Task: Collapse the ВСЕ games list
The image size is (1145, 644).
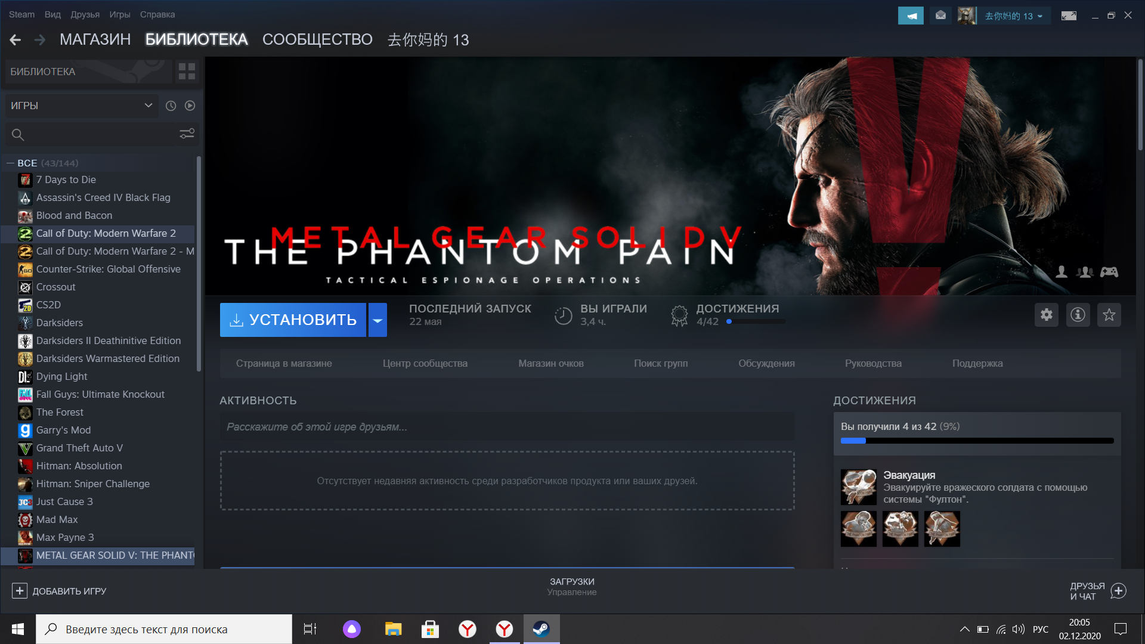Action: 10,163
